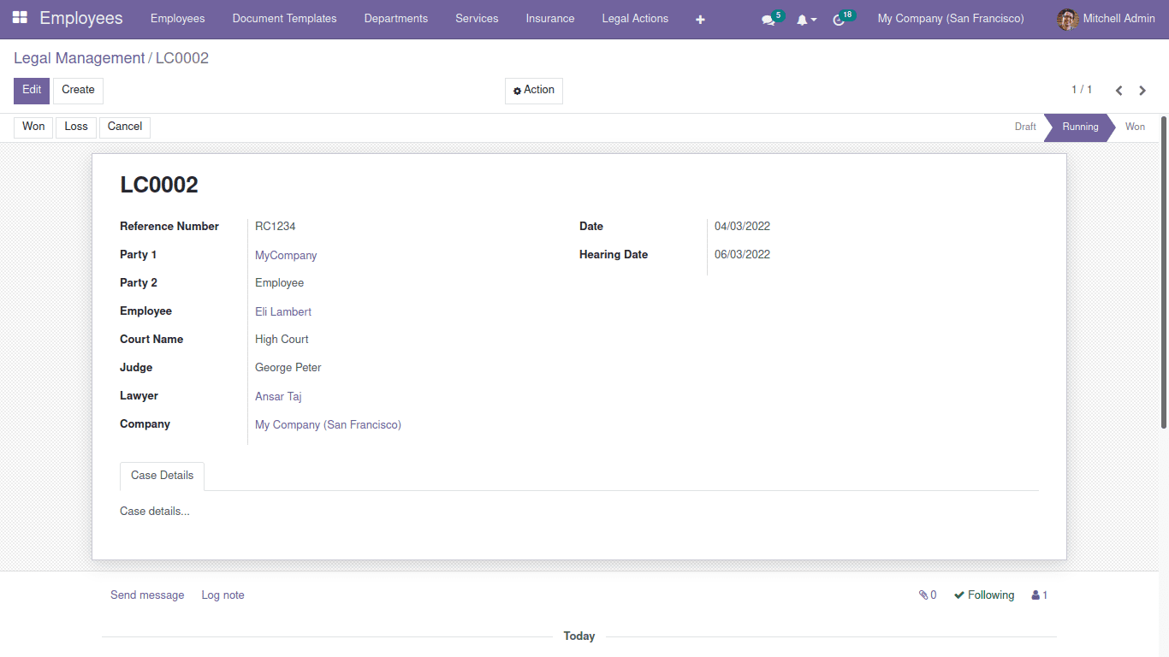Open employee record Eli Lambert
The image size is (1169, 657).
tap(282, 311)
